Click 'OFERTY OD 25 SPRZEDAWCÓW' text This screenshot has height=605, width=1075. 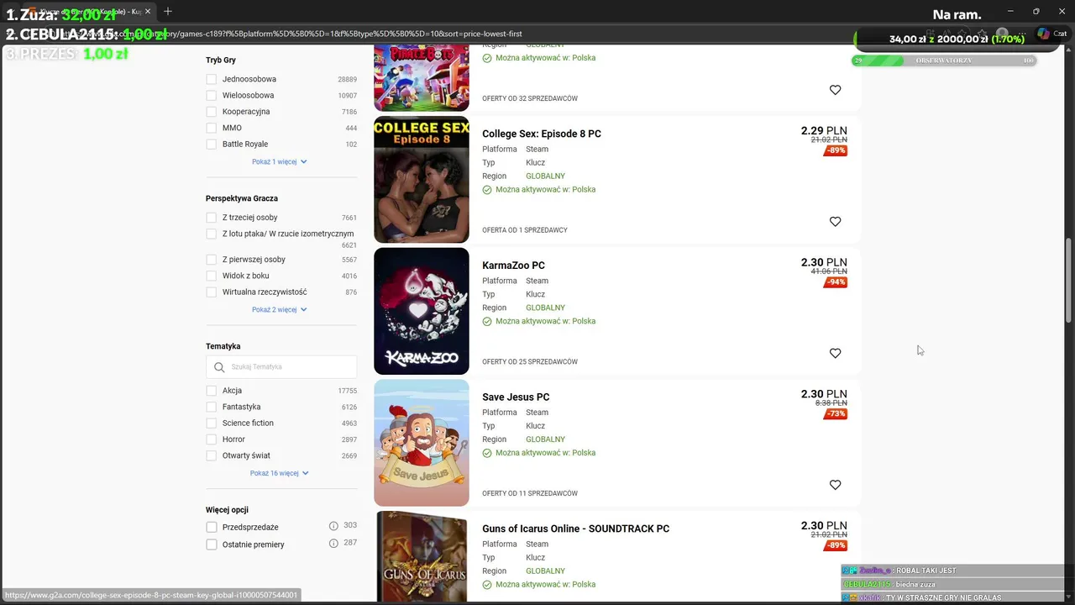[530, 362]
